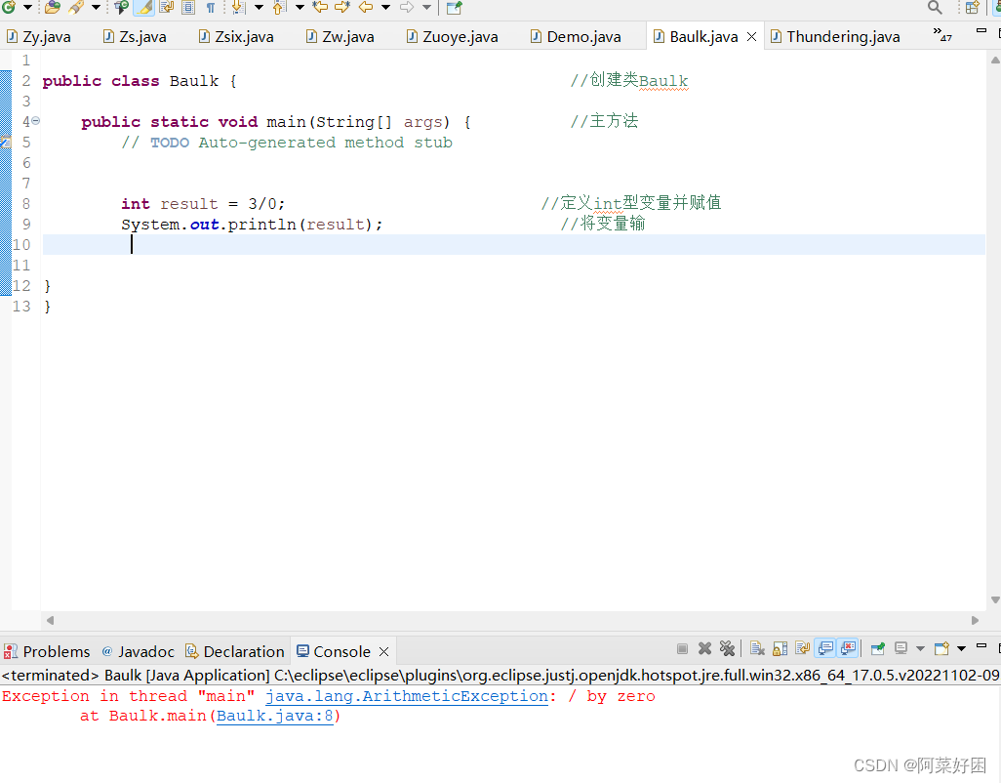Switch to the Zs.java editor tab

136,36
